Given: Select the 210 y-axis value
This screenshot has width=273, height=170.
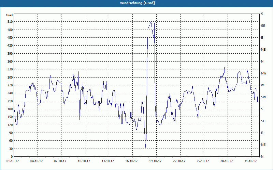Looking at the screenshot, I should [10, 101].
